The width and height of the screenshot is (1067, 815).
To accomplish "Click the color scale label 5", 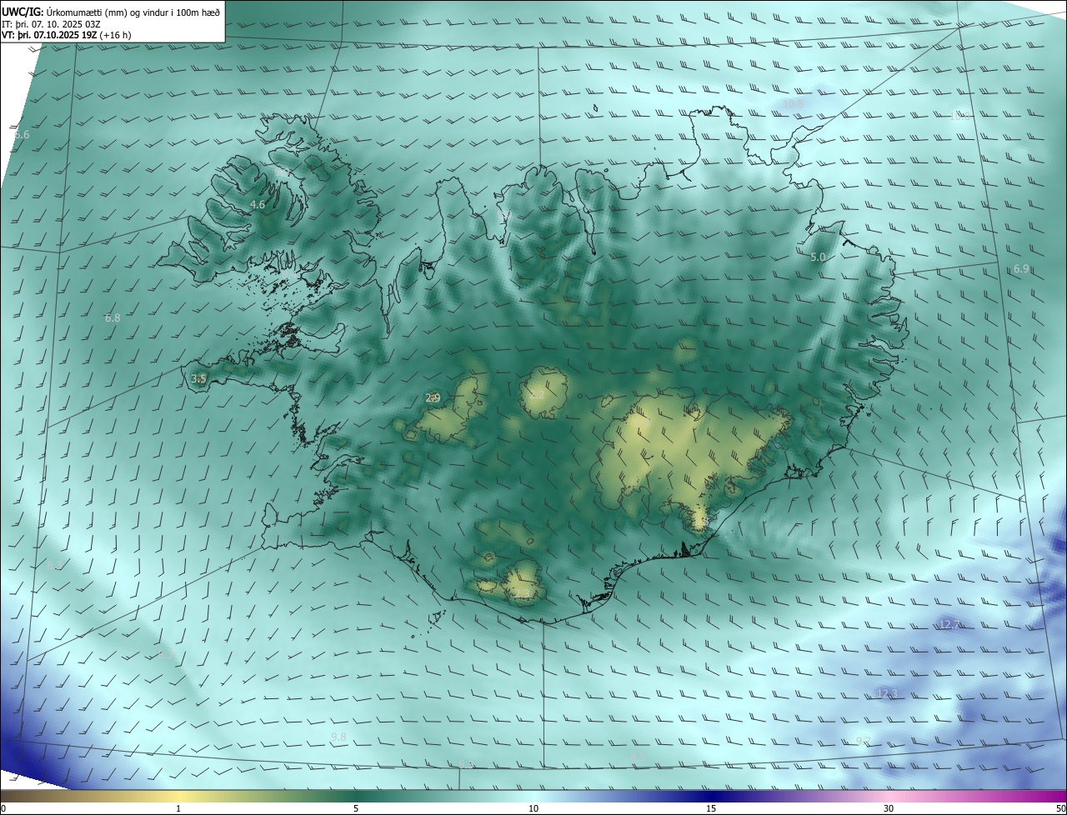I will tap(356, 808).
